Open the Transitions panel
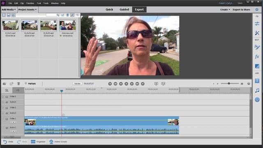Screen dimensions: 263x148 click(x=257, y=66)
